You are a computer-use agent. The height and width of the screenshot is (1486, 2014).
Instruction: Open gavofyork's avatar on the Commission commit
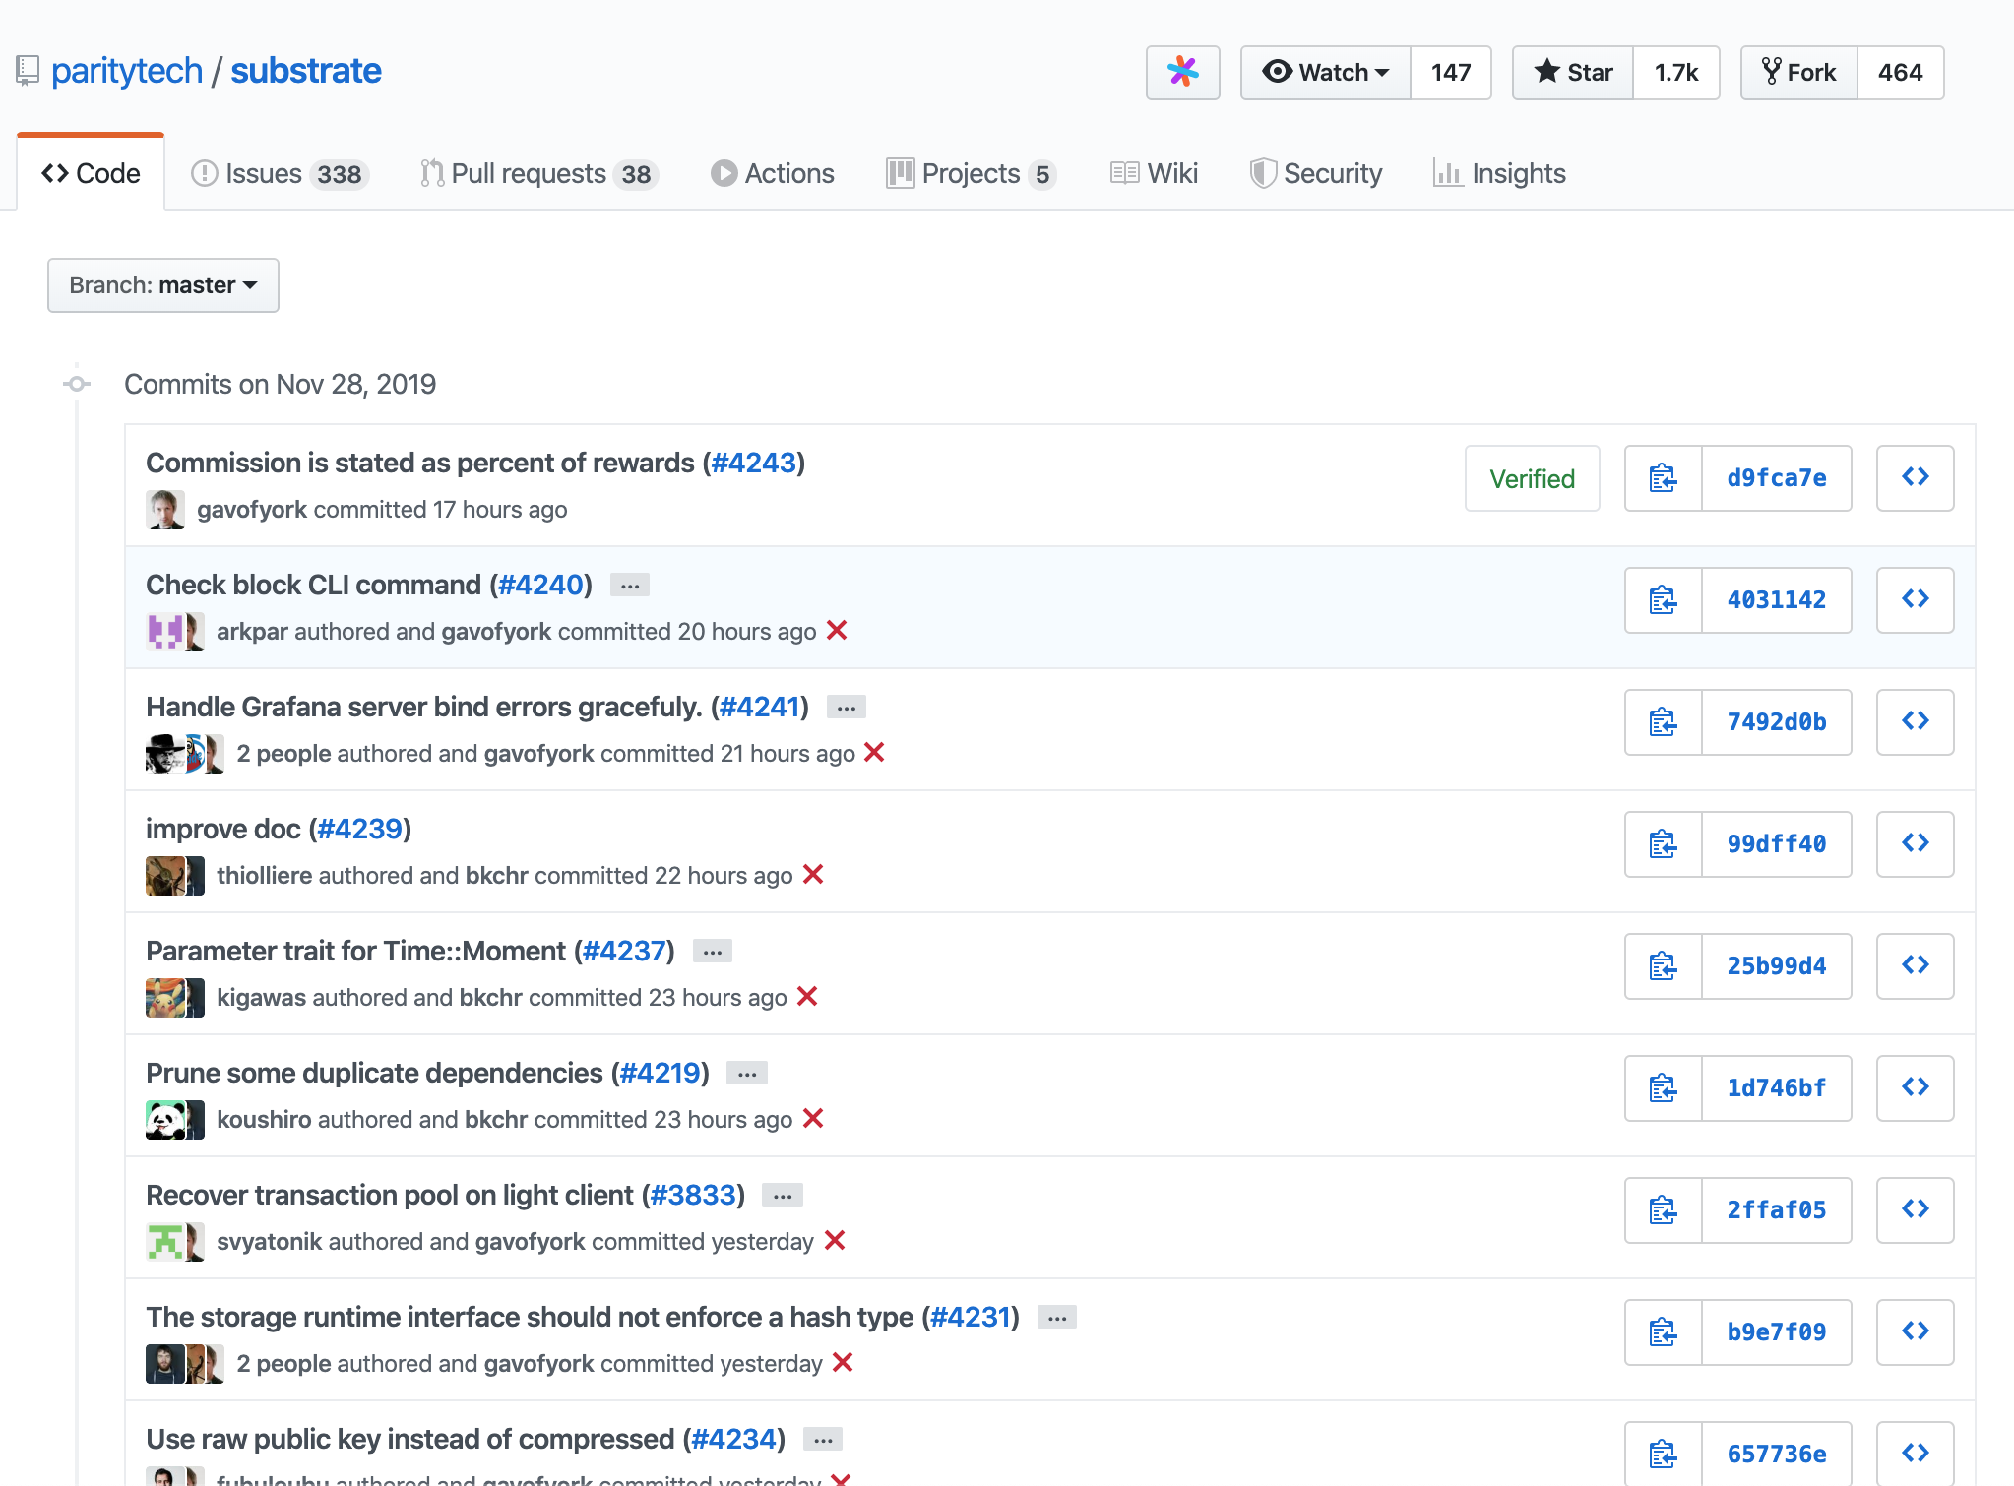click(165, 510)
